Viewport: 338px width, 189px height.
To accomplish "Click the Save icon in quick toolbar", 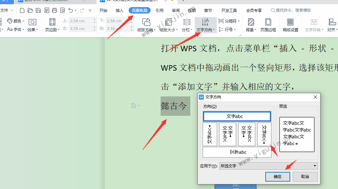I will [38, 10].
